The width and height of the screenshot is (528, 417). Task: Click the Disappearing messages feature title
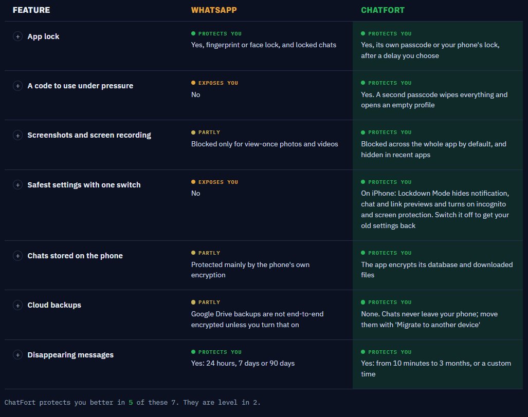click(x=70, y=355)
